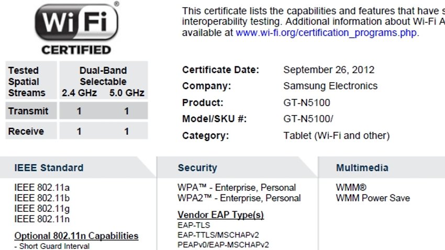Click the Optional 802.11n Capabilities heading
Image resolution: width=445 pixels, height=250 pixels.
76,236
